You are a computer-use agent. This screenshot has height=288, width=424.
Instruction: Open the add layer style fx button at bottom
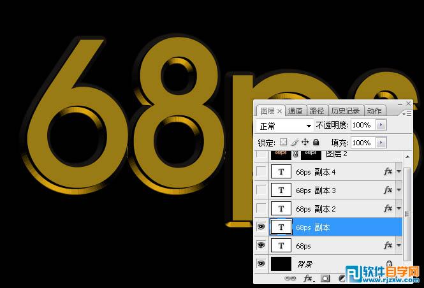pyautogui.click(x=308, y=278)
